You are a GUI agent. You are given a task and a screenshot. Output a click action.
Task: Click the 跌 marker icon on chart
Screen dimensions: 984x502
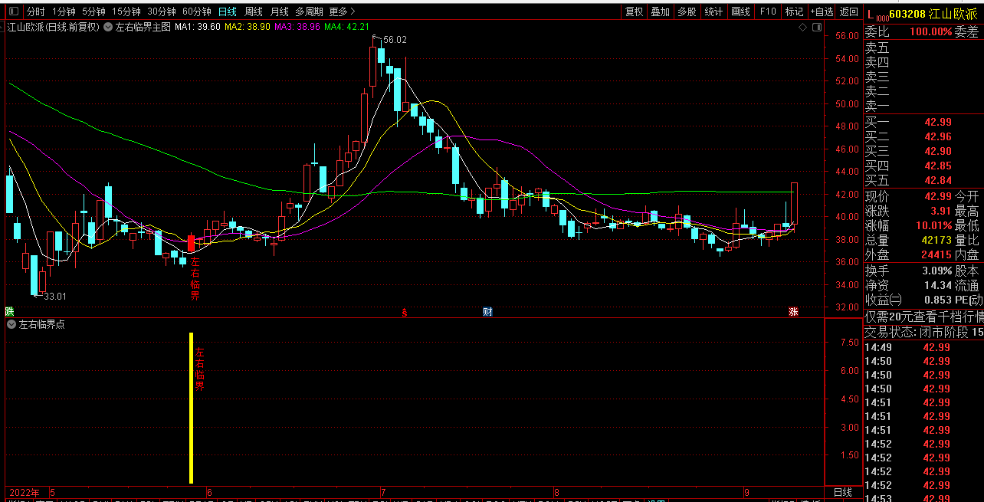[x=9, y=311]
